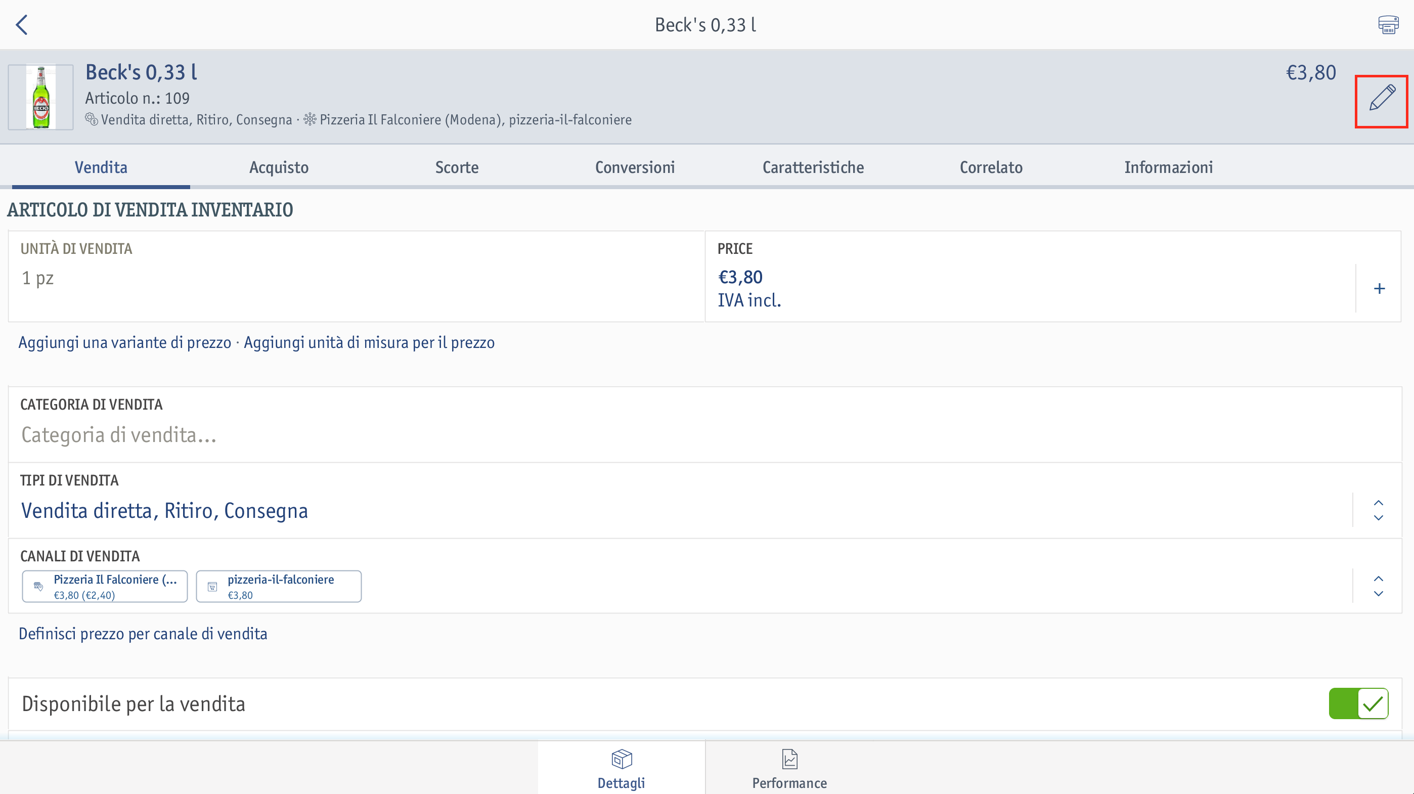Select the Pizzeria Il Falconiere channel chip
Image resolution: width=1414 pixels, height=794 pixels.
[x=105, y=587]
